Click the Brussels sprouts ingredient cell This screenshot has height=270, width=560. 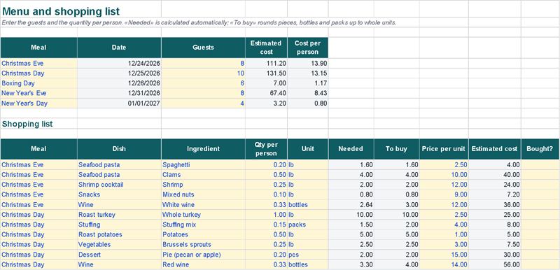pos(203,245)
